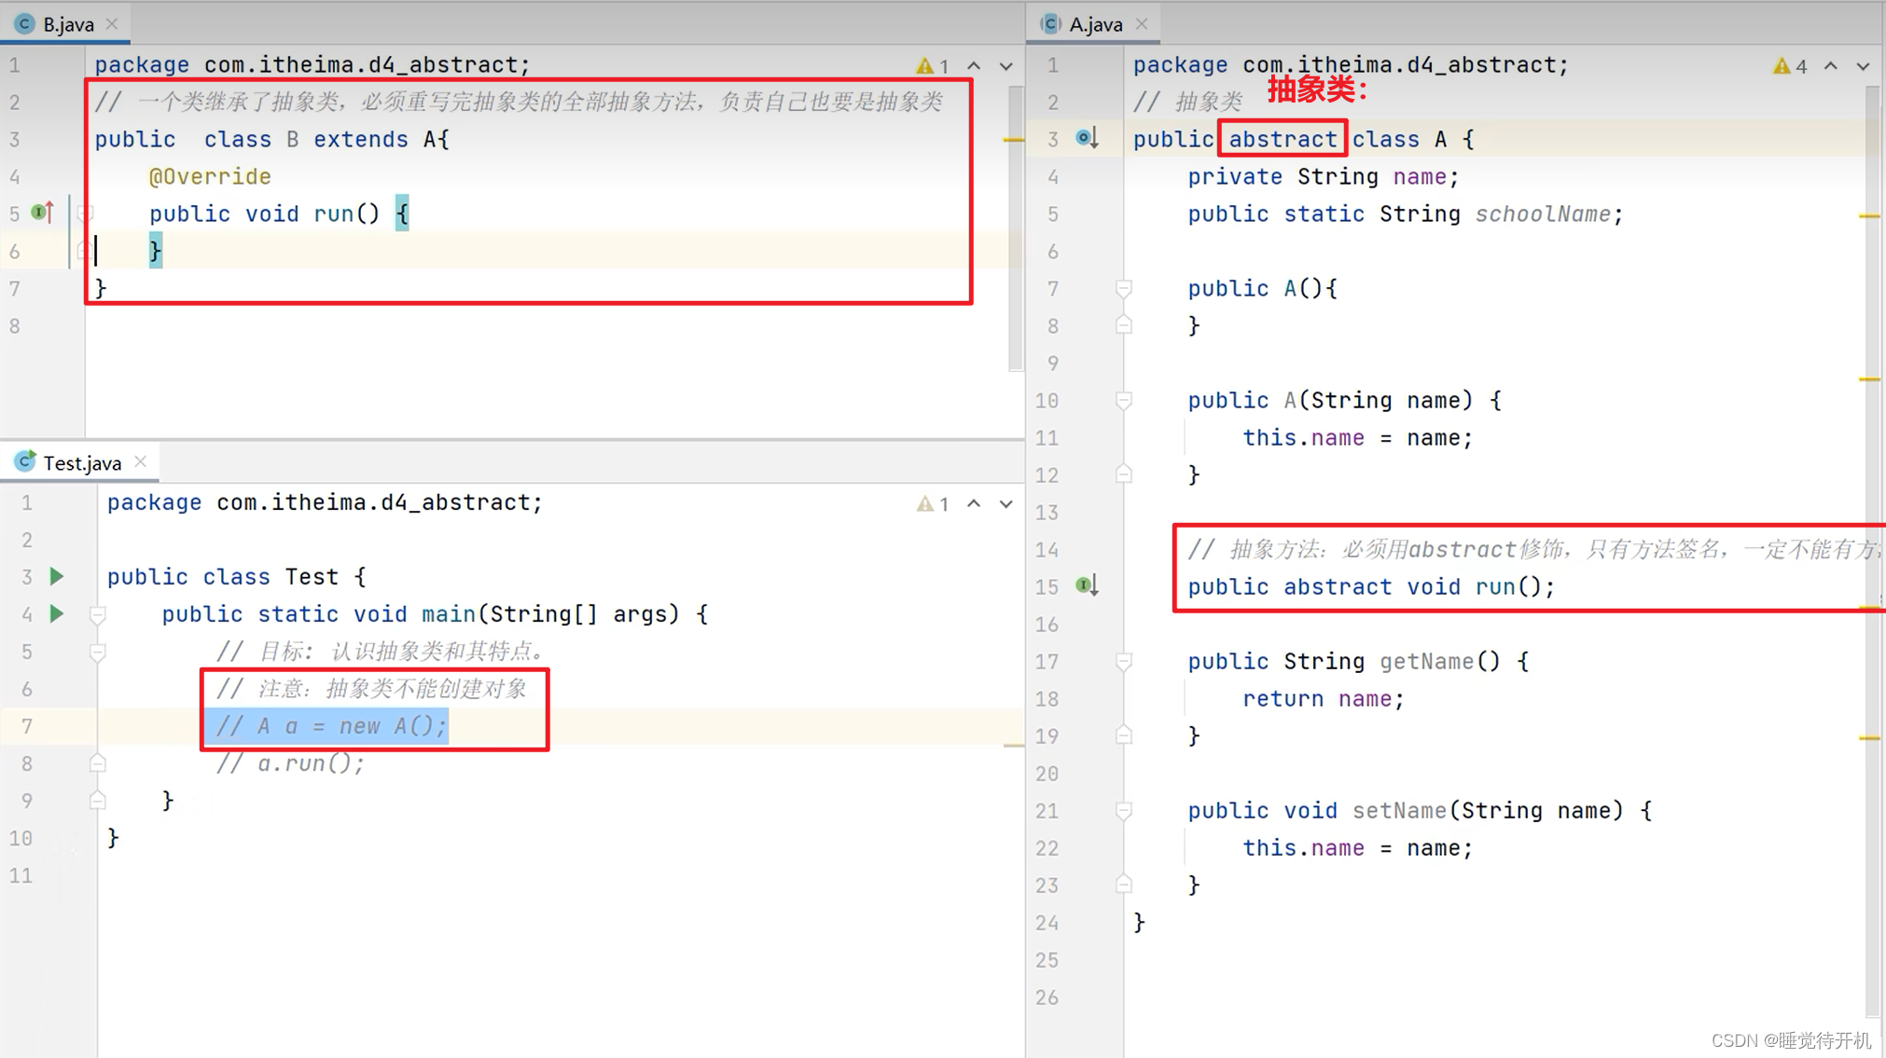This screenshot has width=1886, height=1058.
Task: Click the schoolName field in A.java
Action: point(1543,213)
